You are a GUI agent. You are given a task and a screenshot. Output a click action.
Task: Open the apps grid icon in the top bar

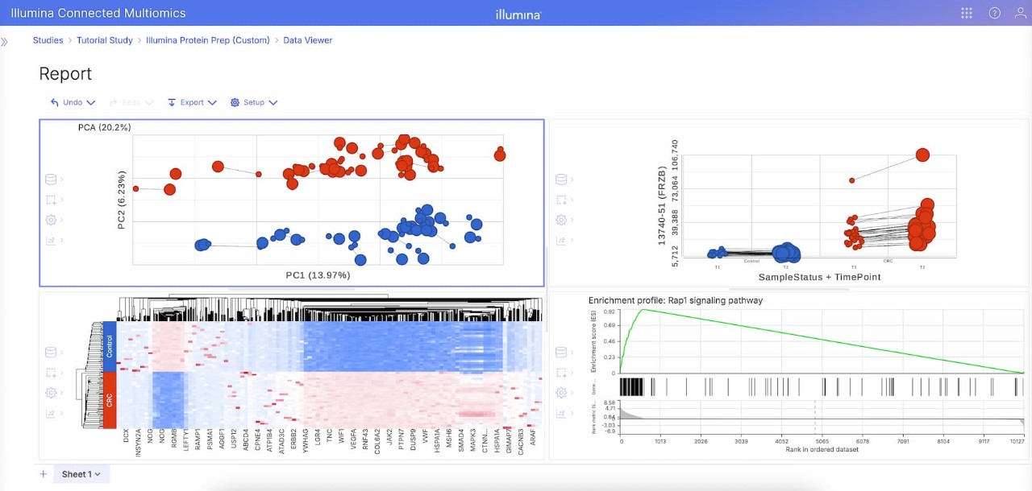(x=966, y=13)
